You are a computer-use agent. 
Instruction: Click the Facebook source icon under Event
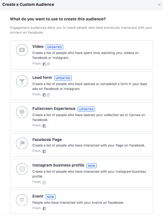pyautogui.click(x=44, y=209)
